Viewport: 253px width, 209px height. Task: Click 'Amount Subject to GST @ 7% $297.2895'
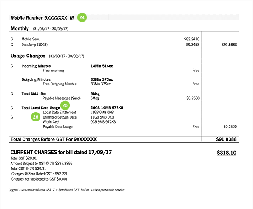tap(42, 164)
